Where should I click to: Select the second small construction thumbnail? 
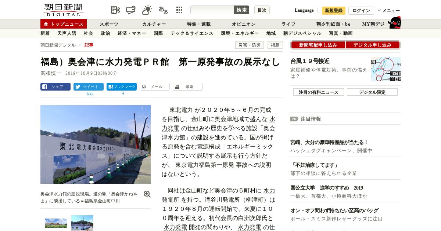[82, 223]
